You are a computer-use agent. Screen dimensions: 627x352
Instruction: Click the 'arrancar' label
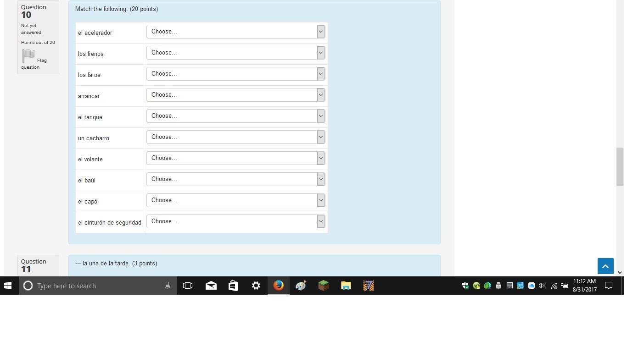pos(89,96)
